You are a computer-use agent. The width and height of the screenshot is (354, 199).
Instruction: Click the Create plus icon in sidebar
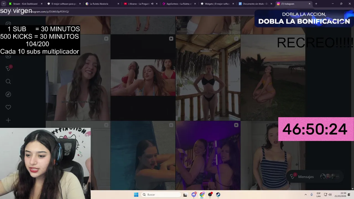(x=8, y=120)
